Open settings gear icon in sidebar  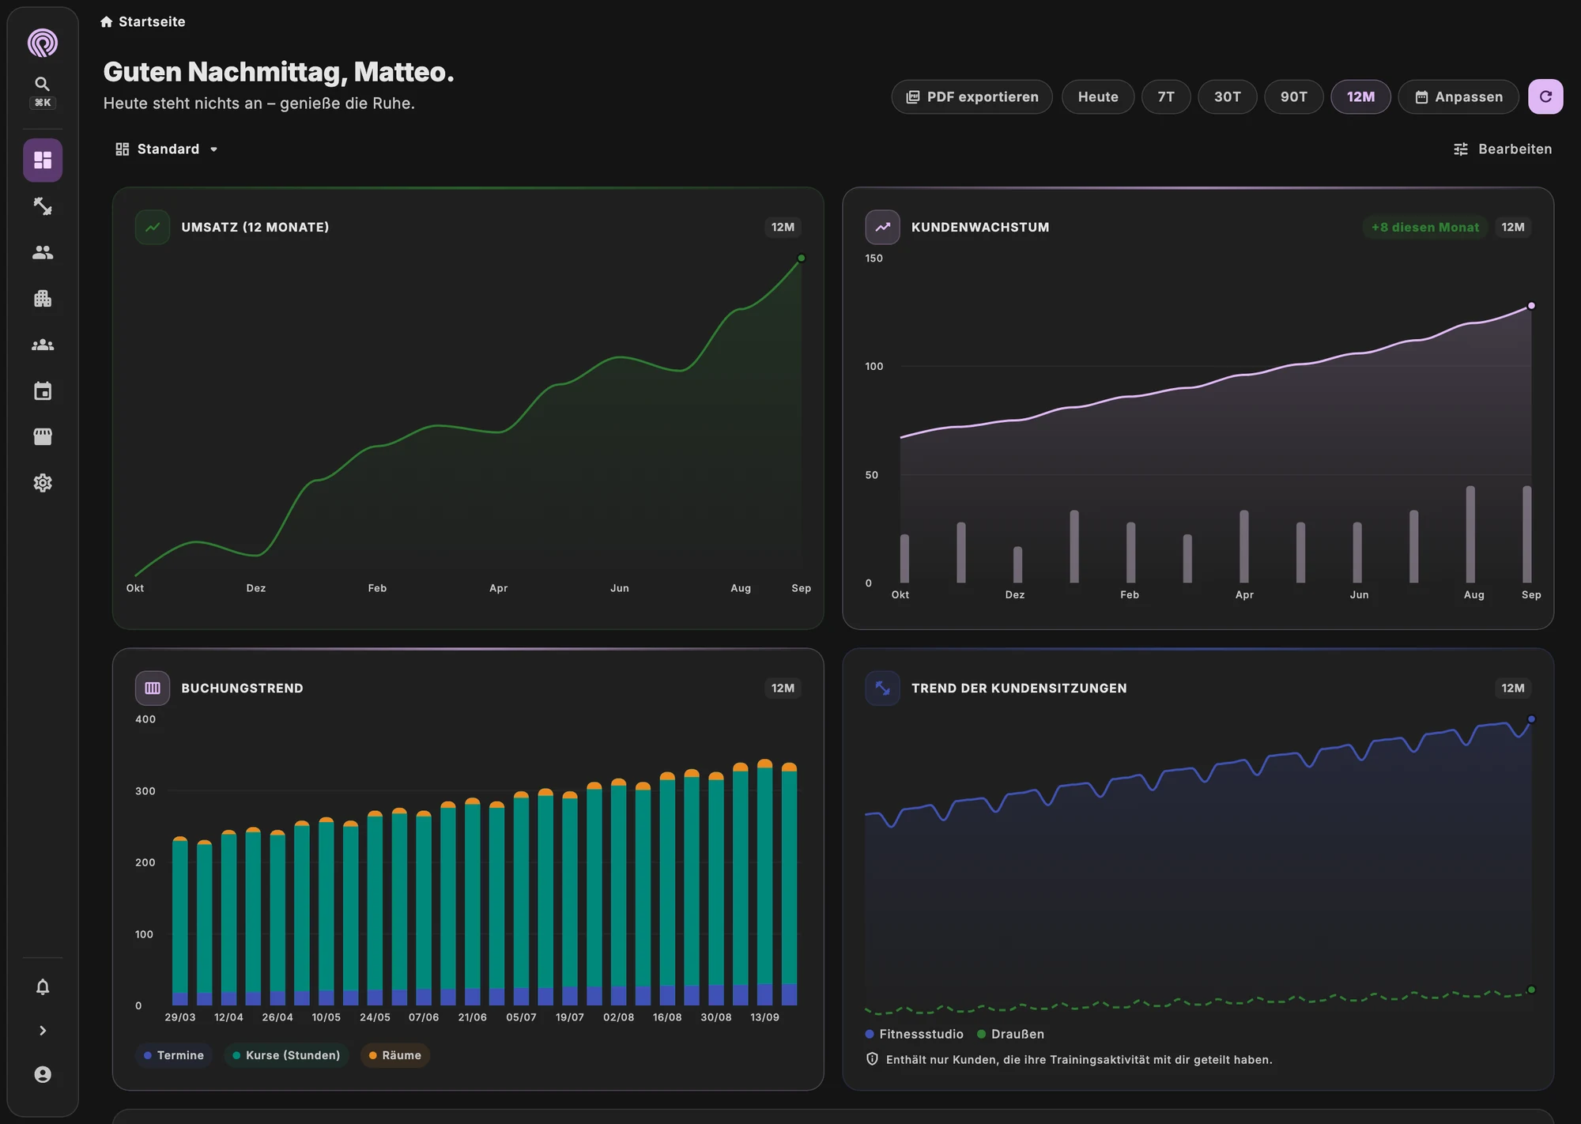tap(43, 483)
